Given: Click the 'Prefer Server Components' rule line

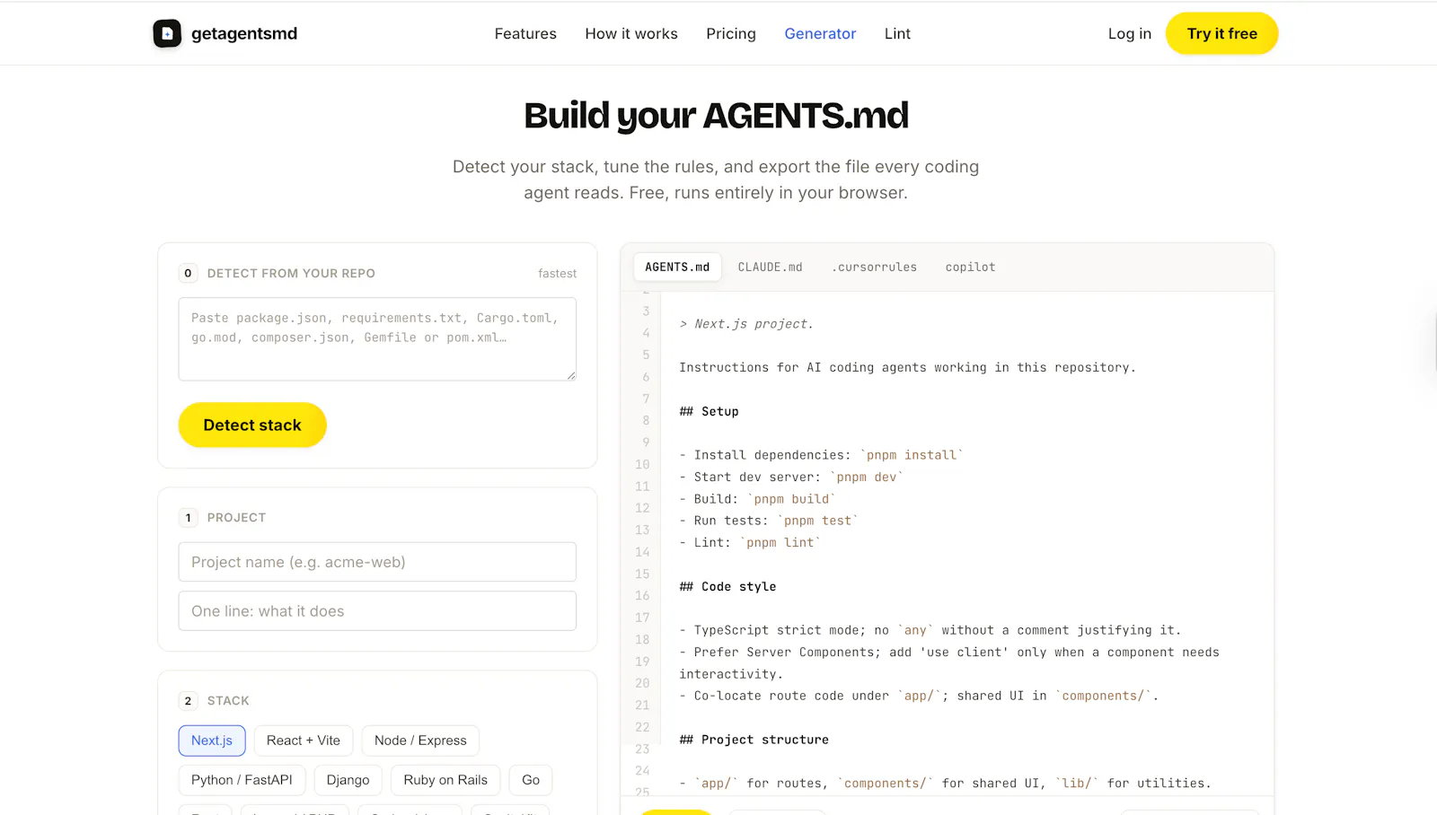Looking at the screenshot, I should [x=949, y=662].
